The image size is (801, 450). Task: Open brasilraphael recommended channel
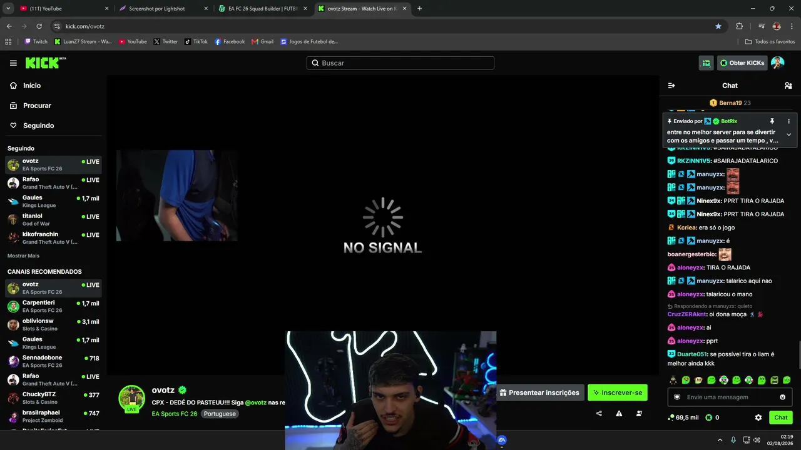coord(53,416)
